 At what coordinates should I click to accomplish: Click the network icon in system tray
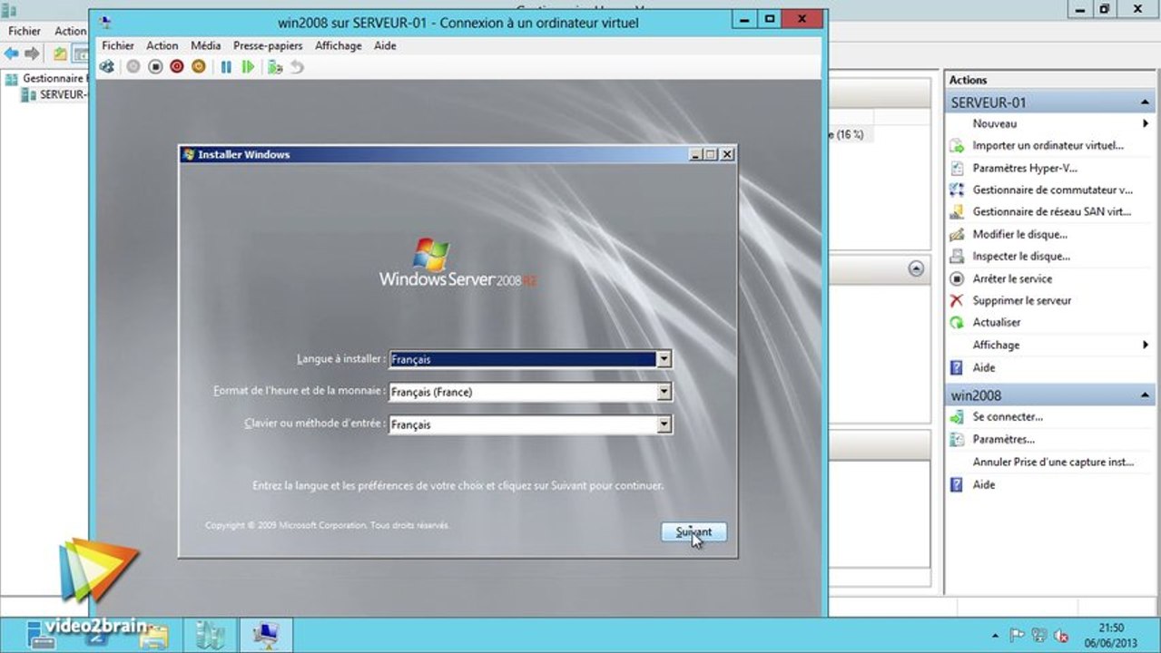[x=1039, y=636]
